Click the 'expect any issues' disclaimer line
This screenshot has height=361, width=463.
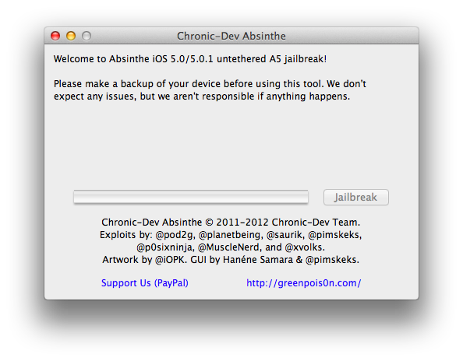click(x=202, y=96)
